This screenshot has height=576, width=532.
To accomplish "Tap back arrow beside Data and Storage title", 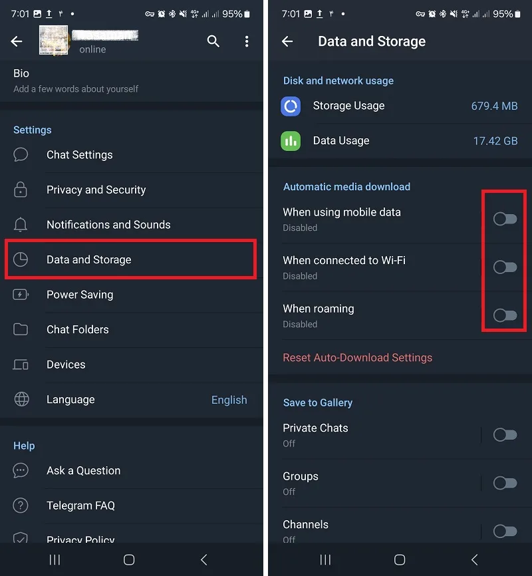I will pos(287,41).
